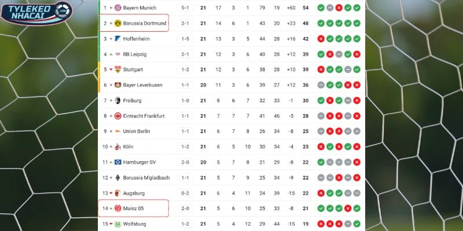
Task: Click the Wolfsburg club logo
Action: tap(117, 223)
